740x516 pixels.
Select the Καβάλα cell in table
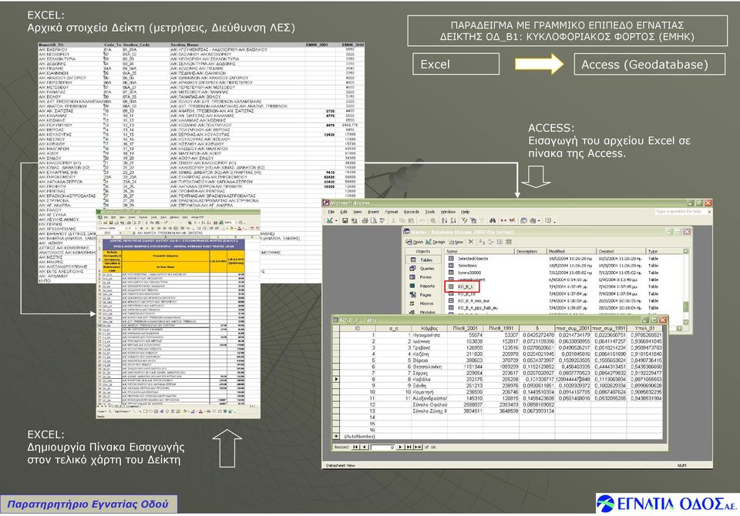coord(430,379)
